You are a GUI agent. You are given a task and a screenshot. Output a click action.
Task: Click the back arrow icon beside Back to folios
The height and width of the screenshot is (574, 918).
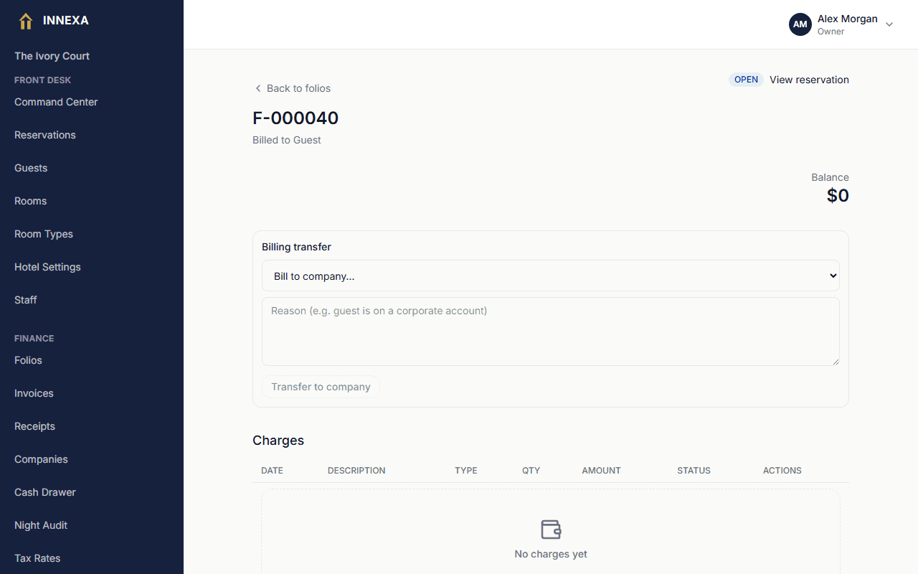coord(258,88)
